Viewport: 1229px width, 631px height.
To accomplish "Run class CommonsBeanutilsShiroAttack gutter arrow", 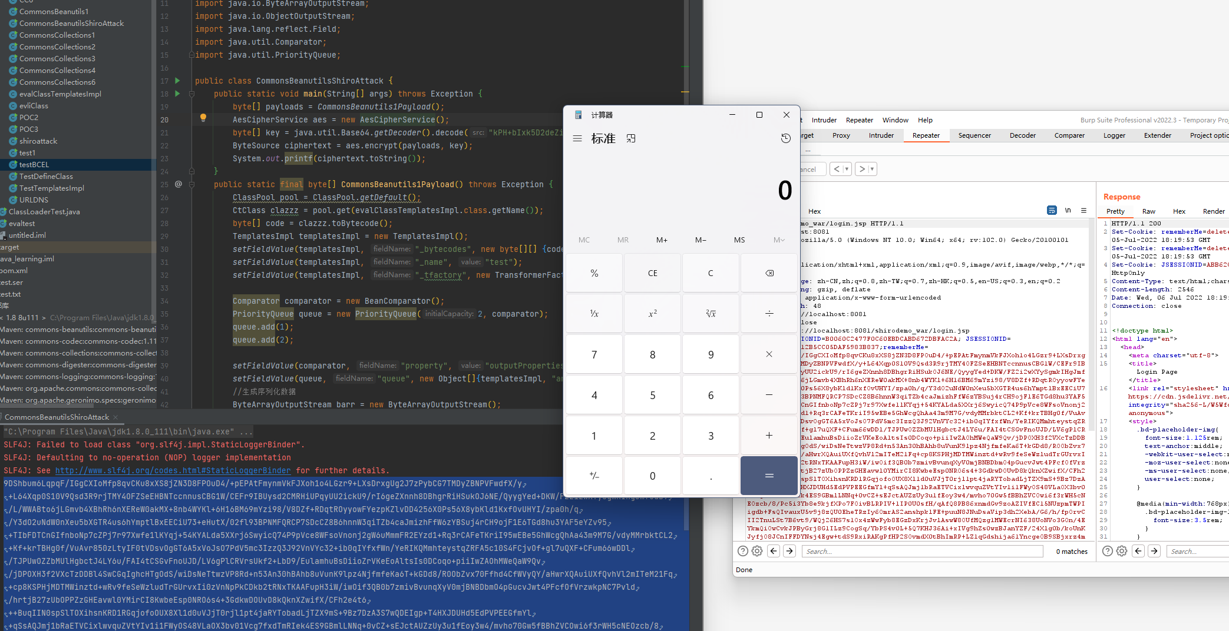I will pos(177,81).
